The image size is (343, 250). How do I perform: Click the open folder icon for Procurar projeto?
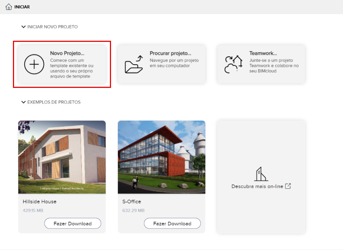tap(133, 64)
